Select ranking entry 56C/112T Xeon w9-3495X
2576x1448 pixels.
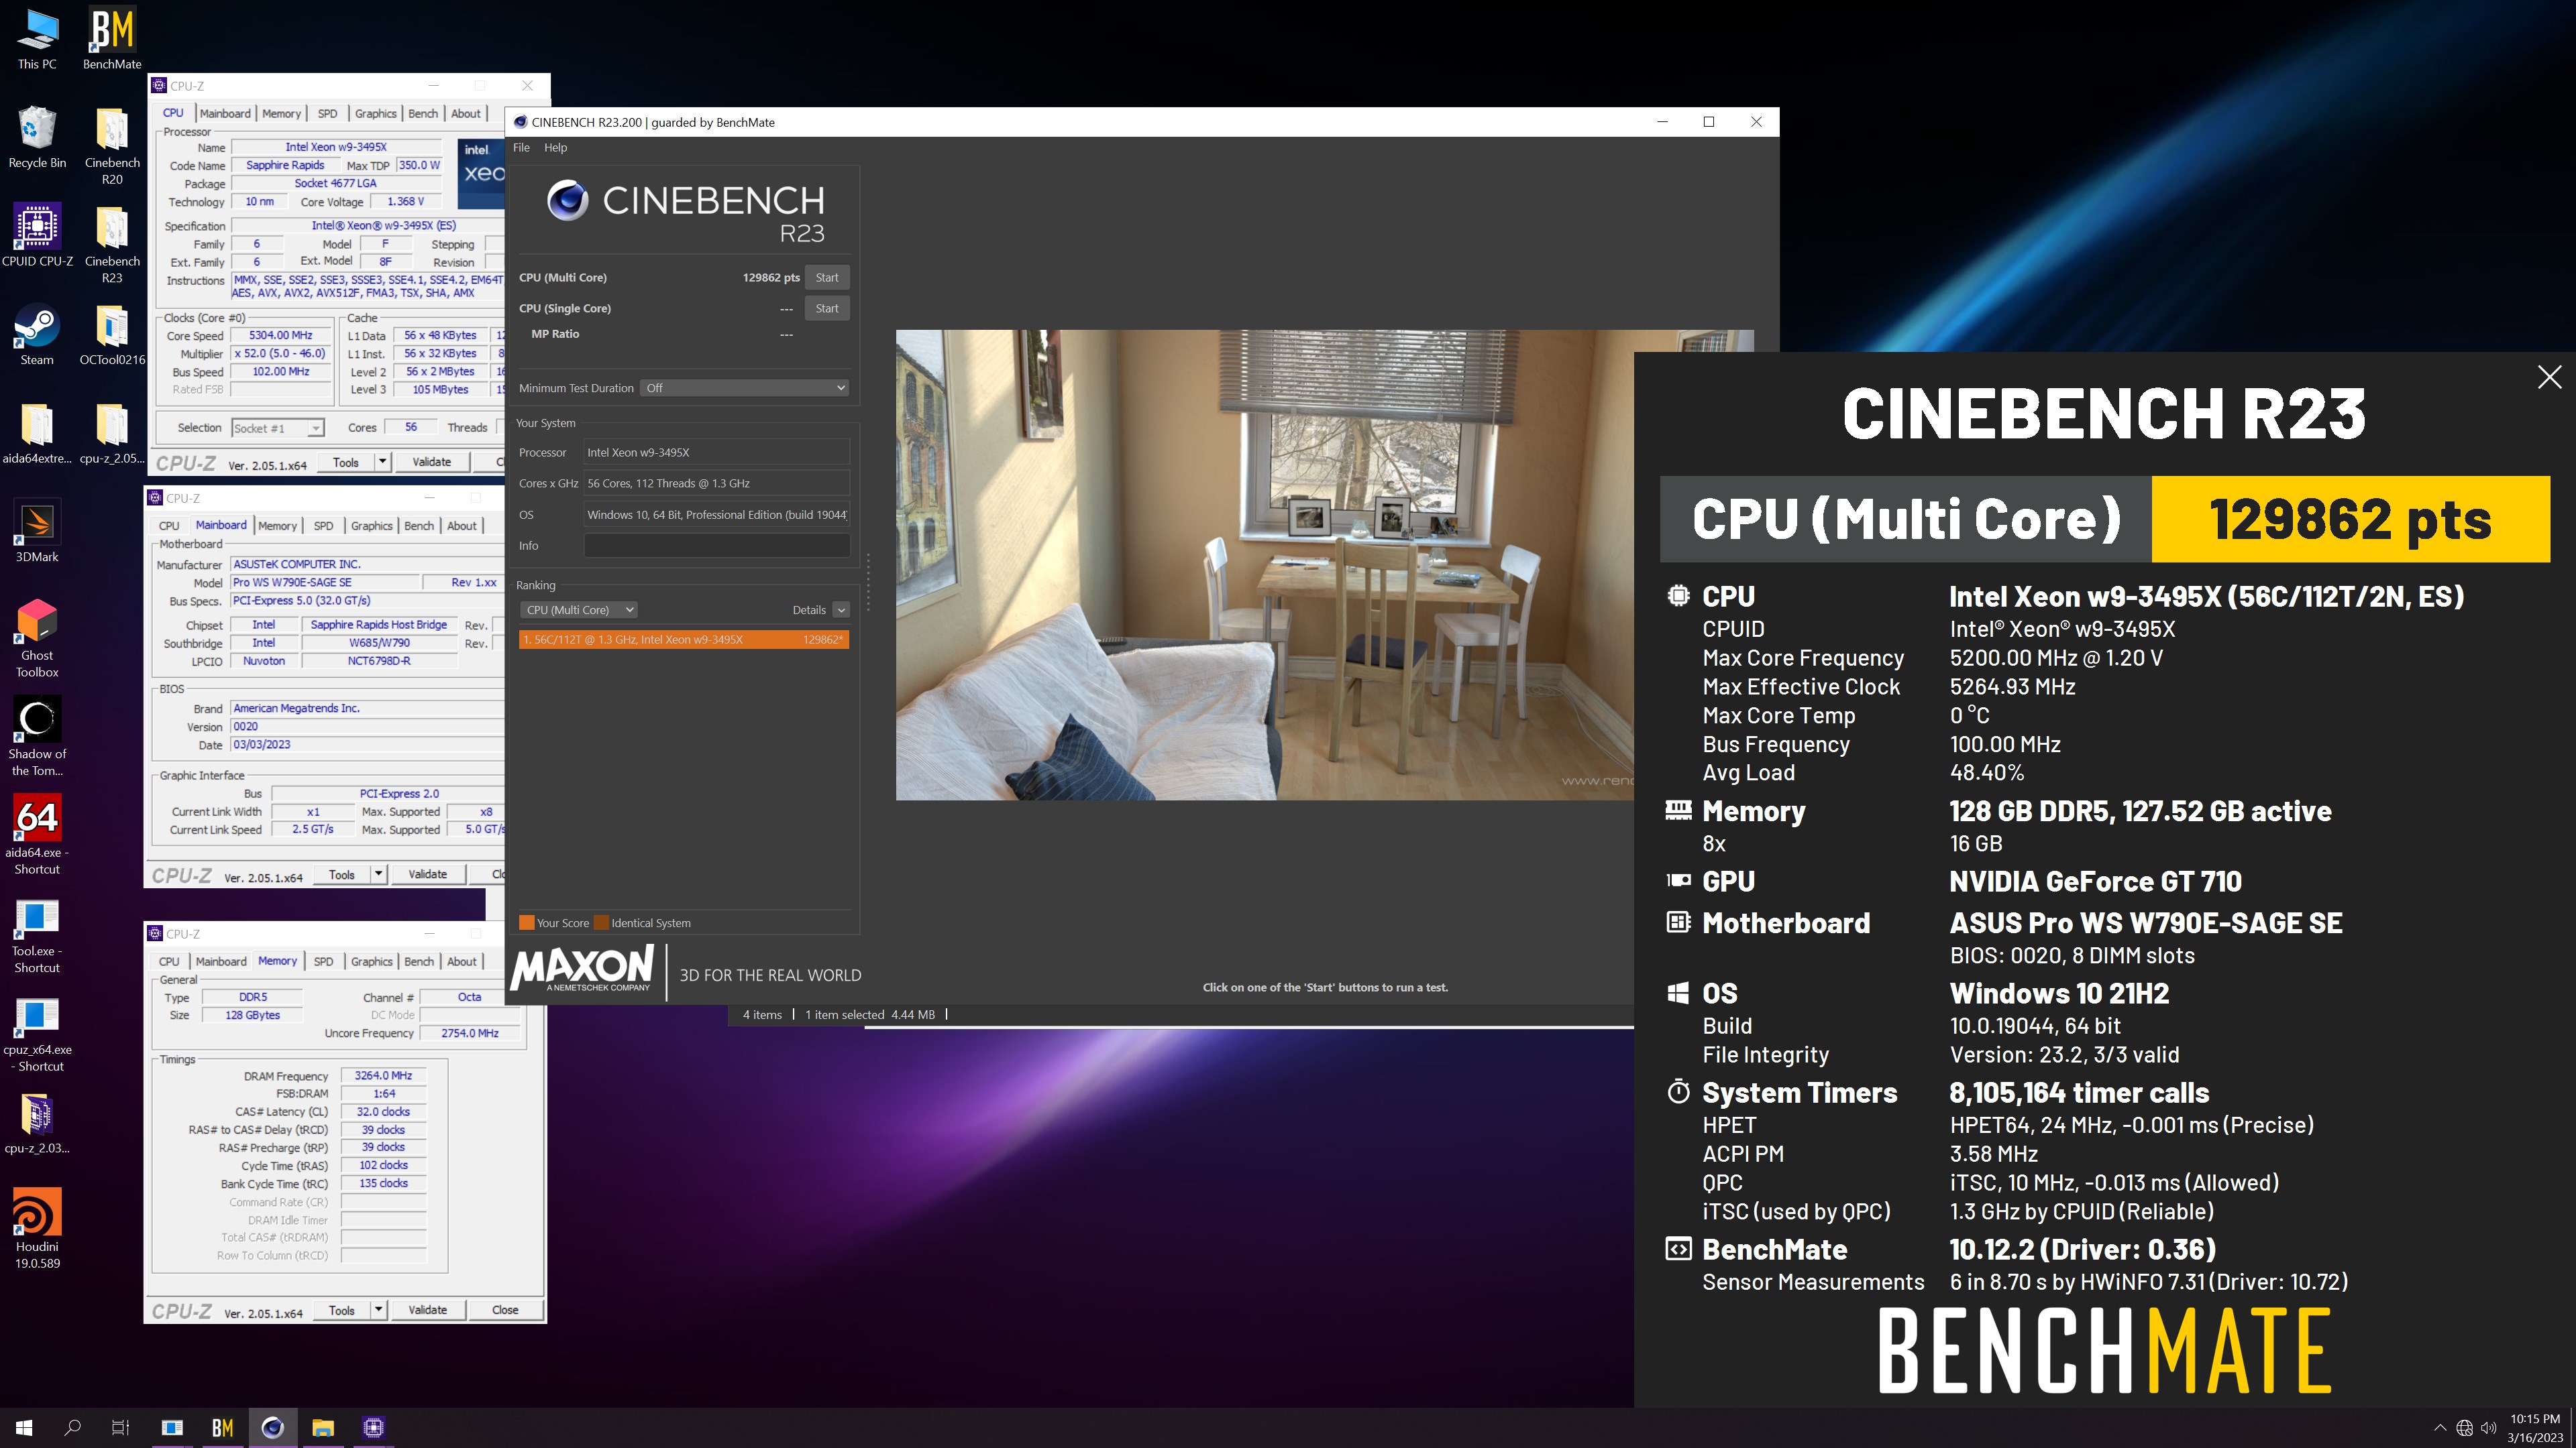[684, 640]
